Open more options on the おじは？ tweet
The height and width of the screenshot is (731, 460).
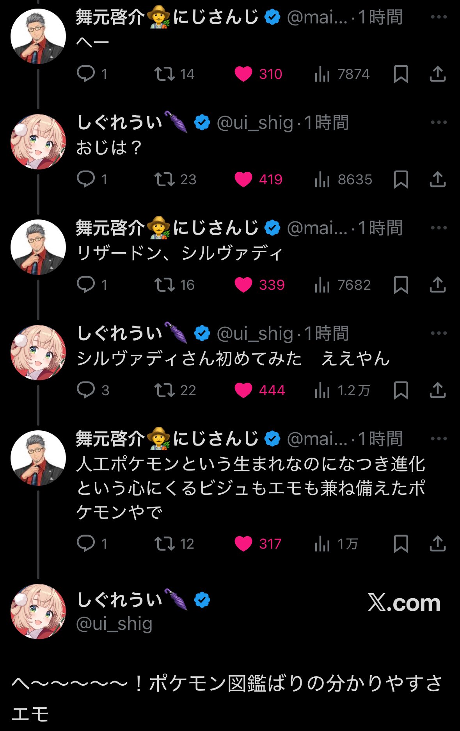coord(439,123)
